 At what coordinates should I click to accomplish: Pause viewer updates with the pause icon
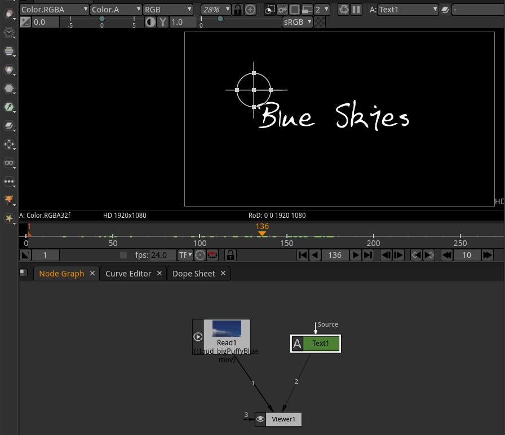point(356,10)
